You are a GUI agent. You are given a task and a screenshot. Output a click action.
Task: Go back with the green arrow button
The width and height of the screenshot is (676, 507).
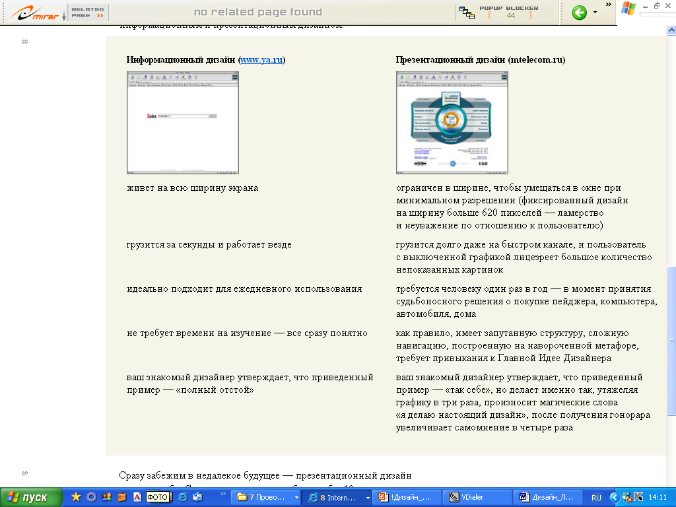(580, 13)
